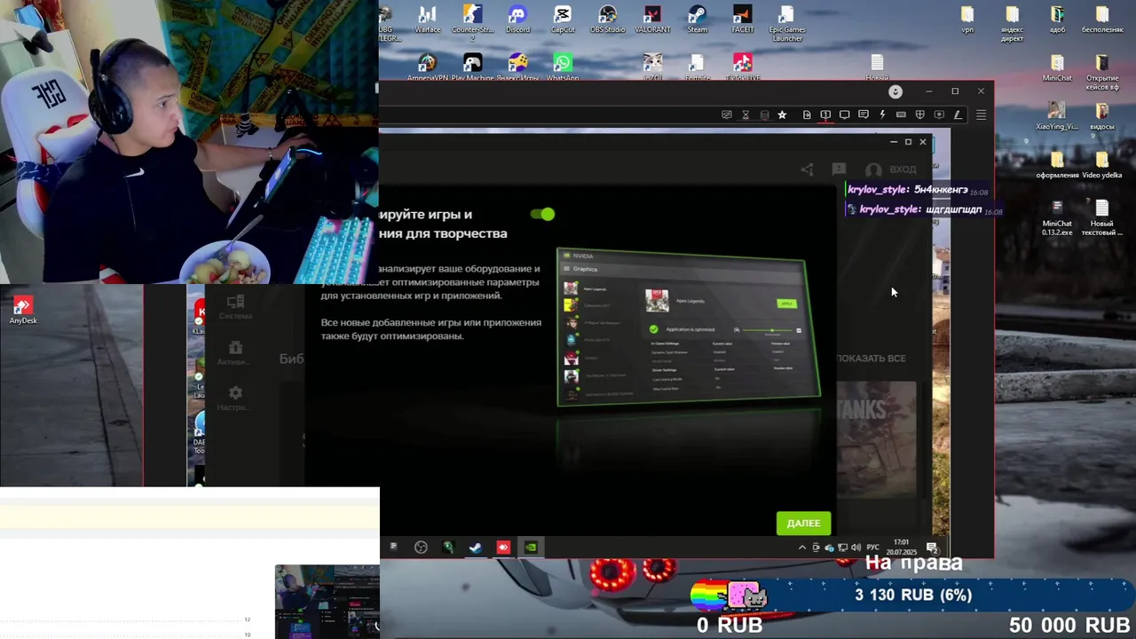Switch the РУС keyboard language indicator
The width and height of the screenshot is (1136, 639).
(x=872, y=548)
